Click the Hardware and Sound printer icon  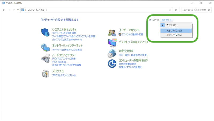point(45,58)
